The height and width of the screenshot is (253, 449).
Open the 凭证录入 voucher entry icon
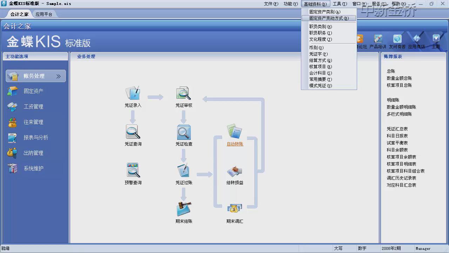coord(133,93)
